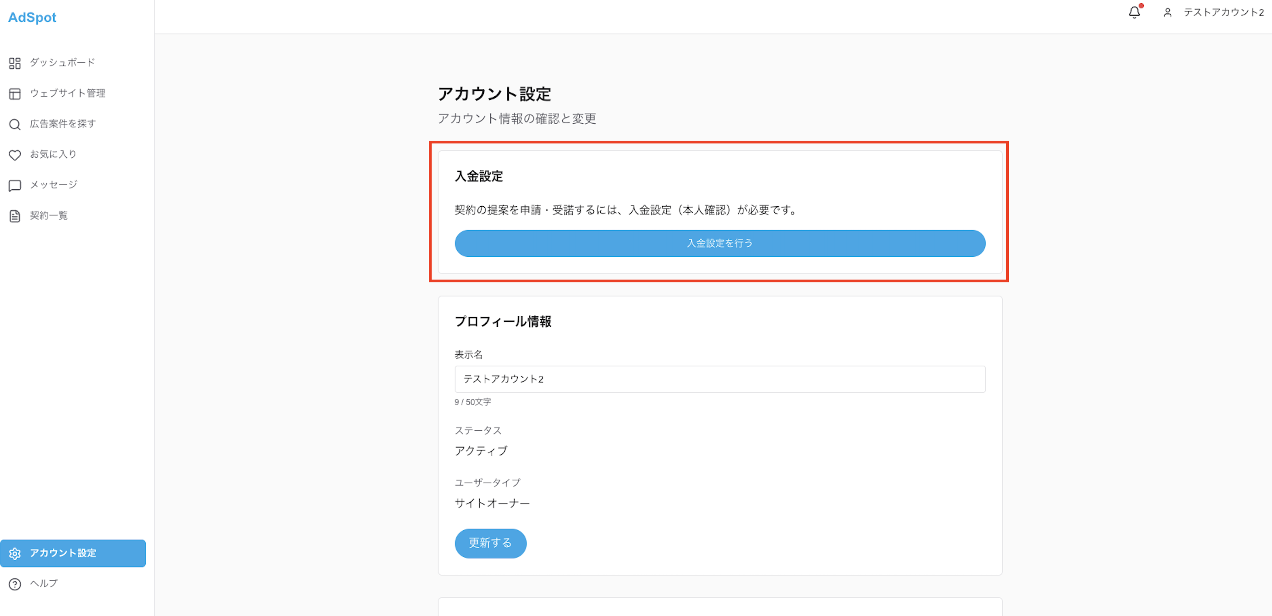Click the 9 / 50文字 character counter
Viewport: 1272px width, 616px height.
(472, 401)
